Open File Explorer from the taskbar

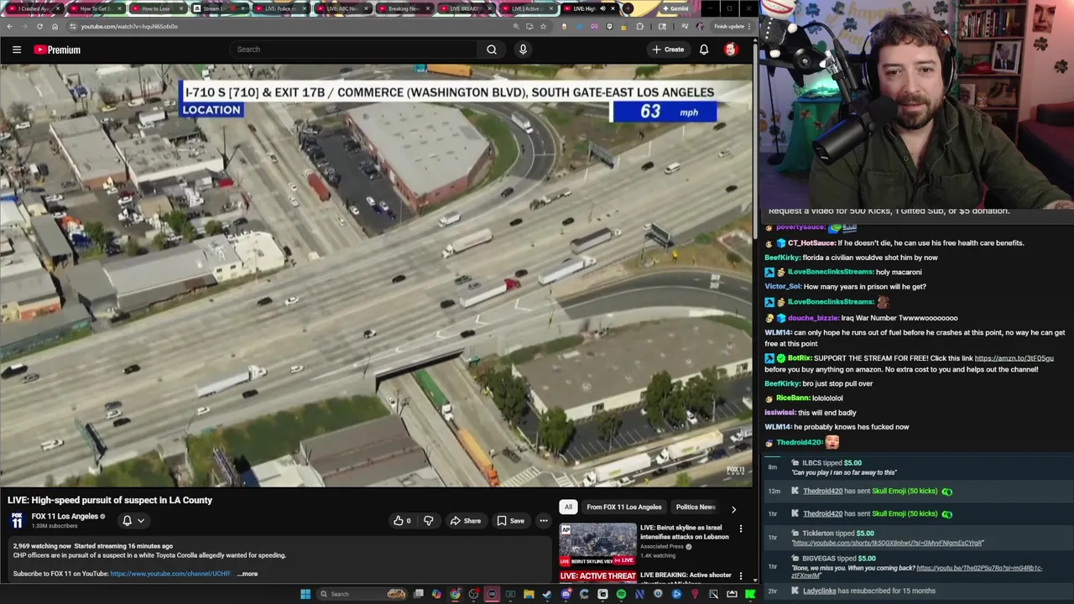[529, 594]
